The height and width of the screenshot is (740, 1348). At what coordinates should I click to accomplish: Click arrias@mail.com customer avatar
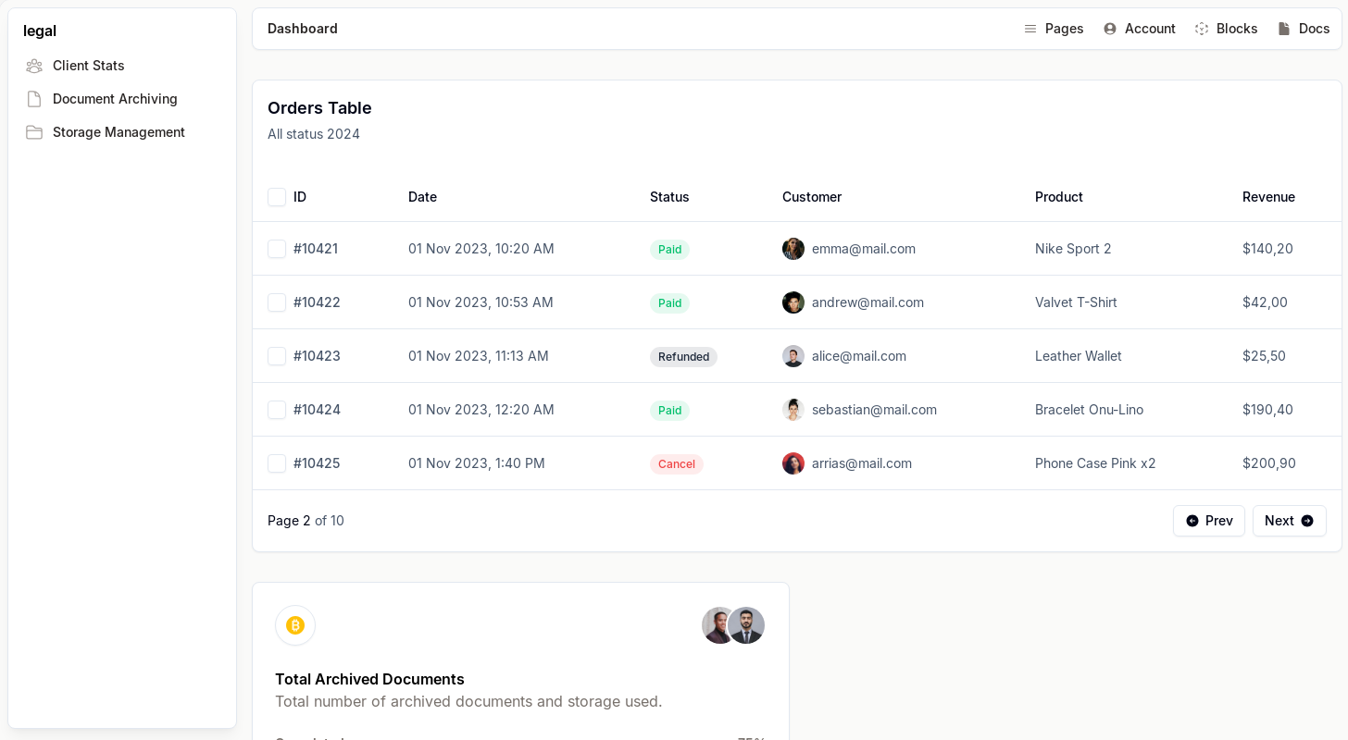[793, 463]
